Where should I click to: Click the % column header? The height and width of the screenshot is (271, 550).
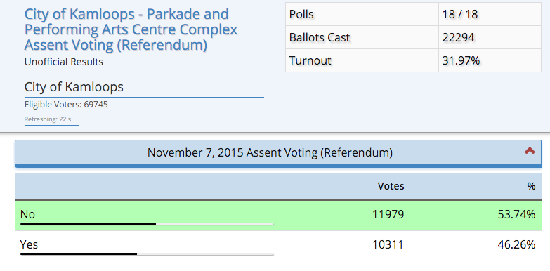(x=532, y=186)
